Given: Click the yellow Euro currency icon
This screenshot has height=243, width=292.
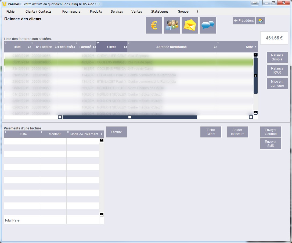Looking at the screenshot, I should 154,25.
